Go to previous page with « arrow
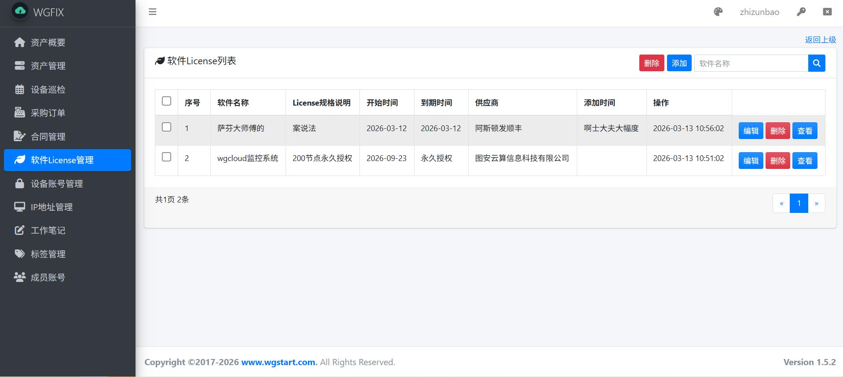The width and height of the screenshot is (843, 377). [x=781, y=203]
